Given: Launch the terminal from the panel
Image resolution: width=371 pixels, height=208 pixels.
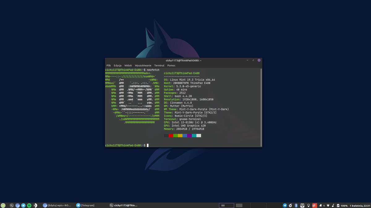Looking at the screenshot, I should (x=12, y=205).
